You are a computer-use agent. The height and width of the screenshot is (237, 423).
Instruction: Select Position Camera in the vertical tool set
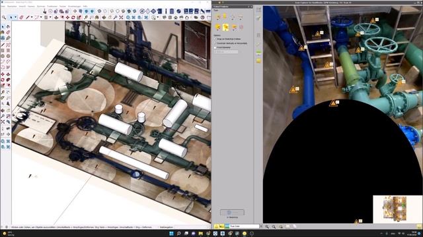(3, 128)
